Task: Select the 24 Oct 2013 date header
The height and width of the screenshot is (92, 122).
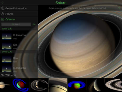Action: click(x=19, y=52)
